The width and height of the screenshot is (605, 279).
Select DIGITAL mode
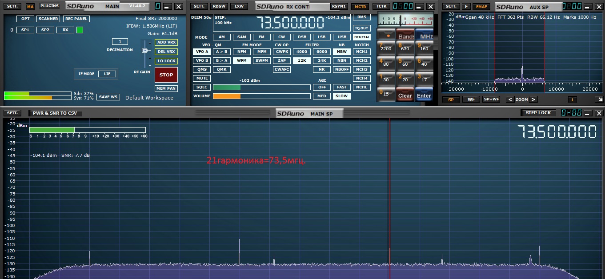pos(362,37)
